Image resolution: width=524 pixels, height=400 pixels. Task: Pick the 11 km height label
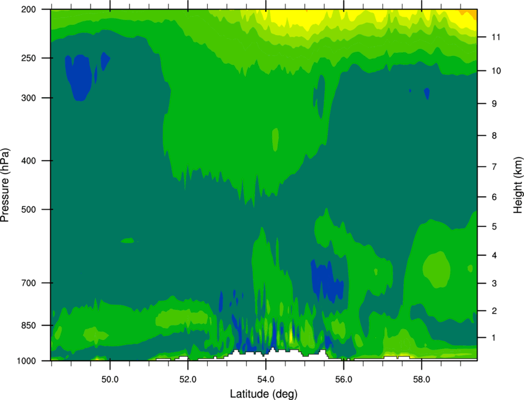496,37
